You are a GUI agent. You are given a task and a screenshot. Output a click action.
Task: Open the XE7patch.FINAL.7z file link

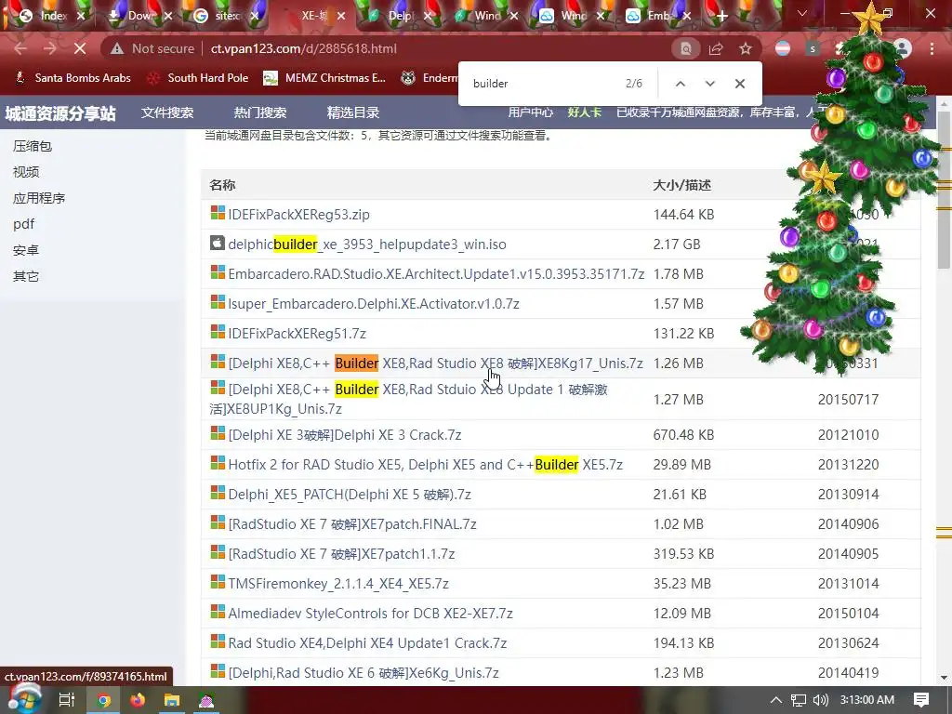[352, 524]
